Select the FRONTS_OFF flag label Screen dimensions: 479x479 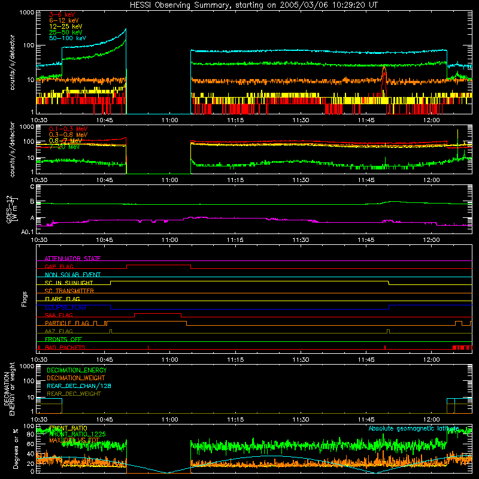(x=63, y=339)
